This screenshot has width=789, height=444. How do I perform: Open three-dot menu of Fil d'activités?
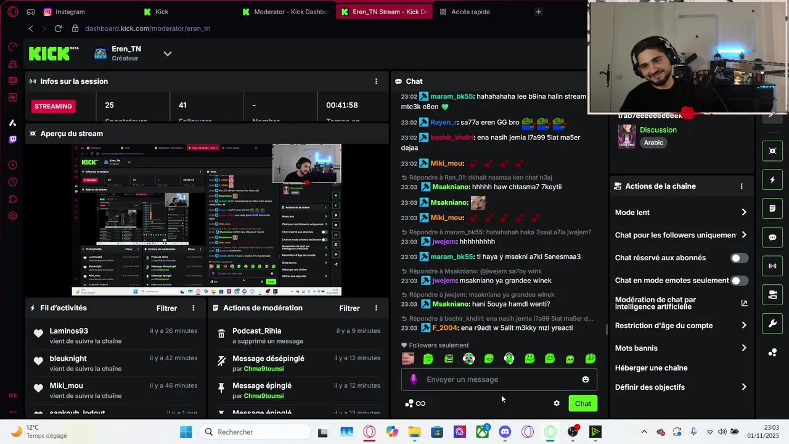pos(194,308)
